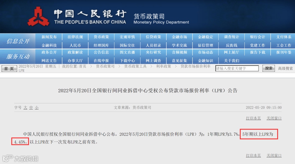Open 经理国库 navigation item
Screen dimensions: 295x164
click(x=101, y=45)
